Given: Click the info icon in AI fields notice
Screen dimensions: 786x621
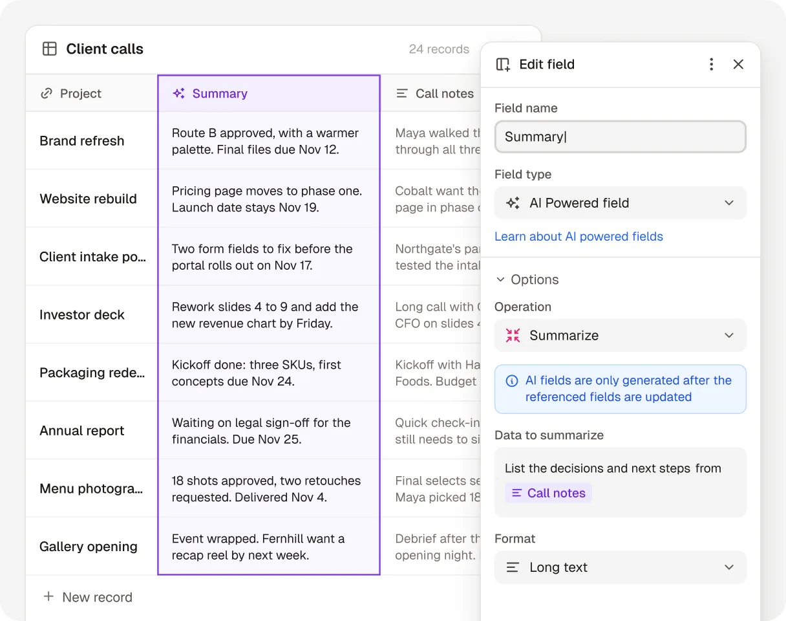Looking at the screenshot, I should click(x=511, y=381).
